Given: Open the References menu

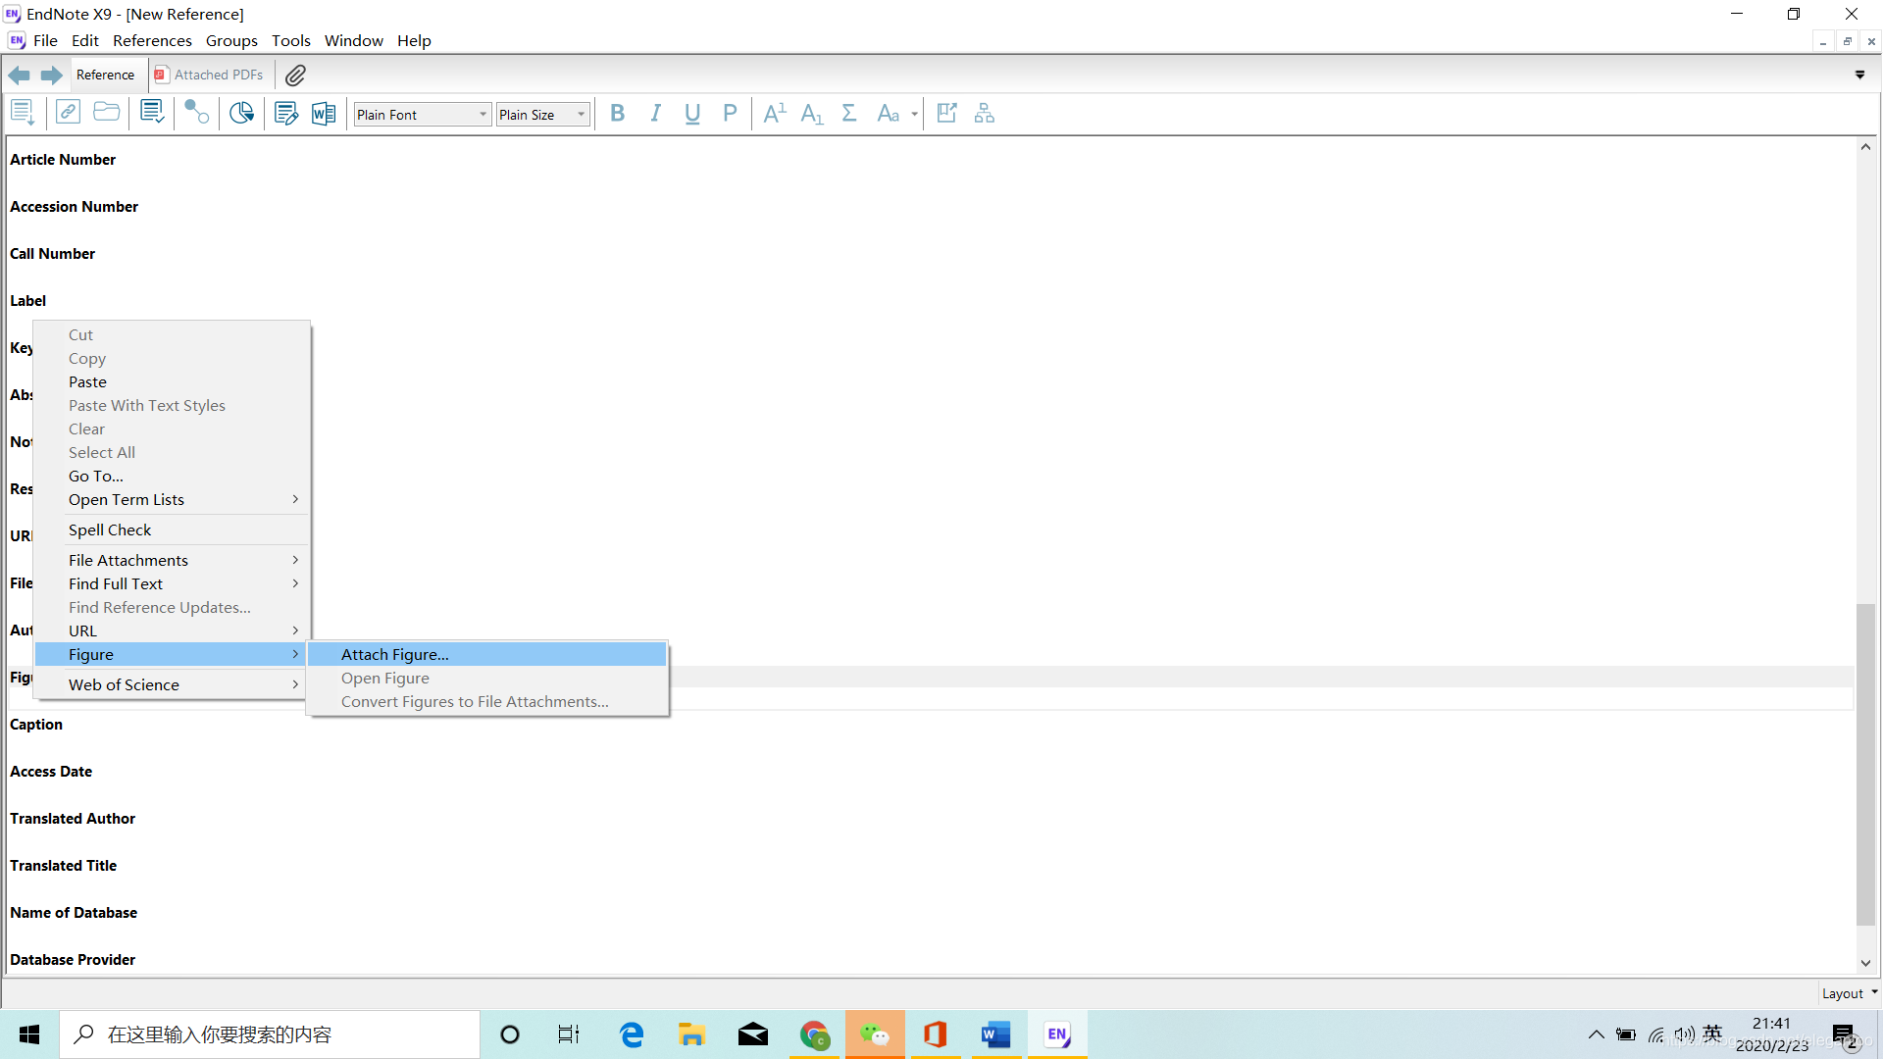Looking at the screenshot, I should click(152, 40).
